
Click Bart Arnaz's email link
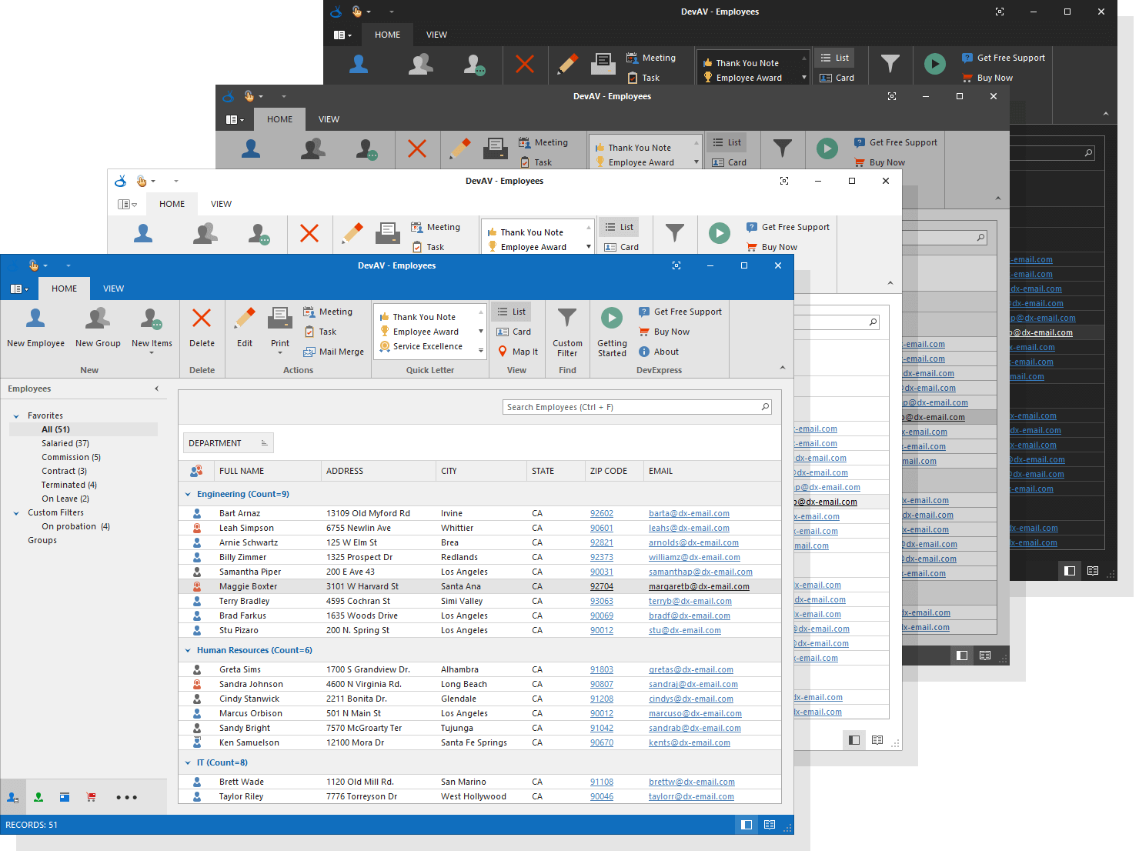689,513
